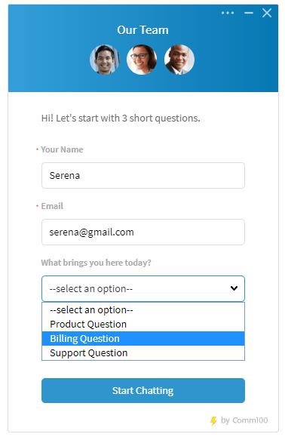Screen dimensions: 285x437
Task: Click the avatar of the woman wearing glasses
Action: 142,60
